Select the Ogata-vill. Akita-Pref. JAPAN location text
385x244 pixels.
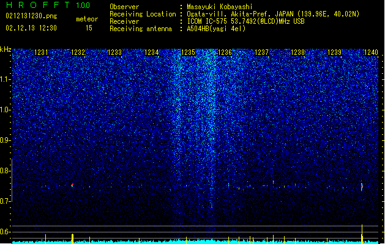[x=273, y=14]
